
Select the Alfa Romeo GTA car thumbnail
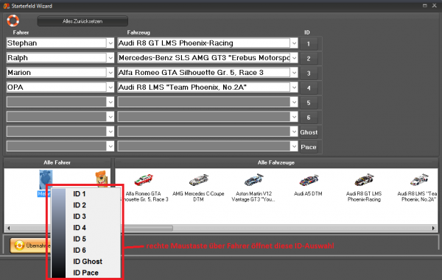(x=143, y=180)
